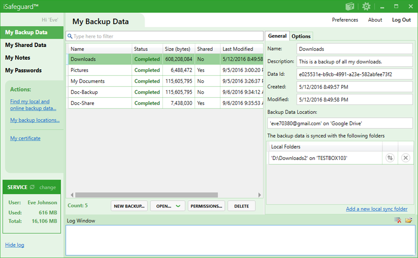The image size is (418, 258).
Task: Sort by Last Modified column header
Action: [242, 49]
